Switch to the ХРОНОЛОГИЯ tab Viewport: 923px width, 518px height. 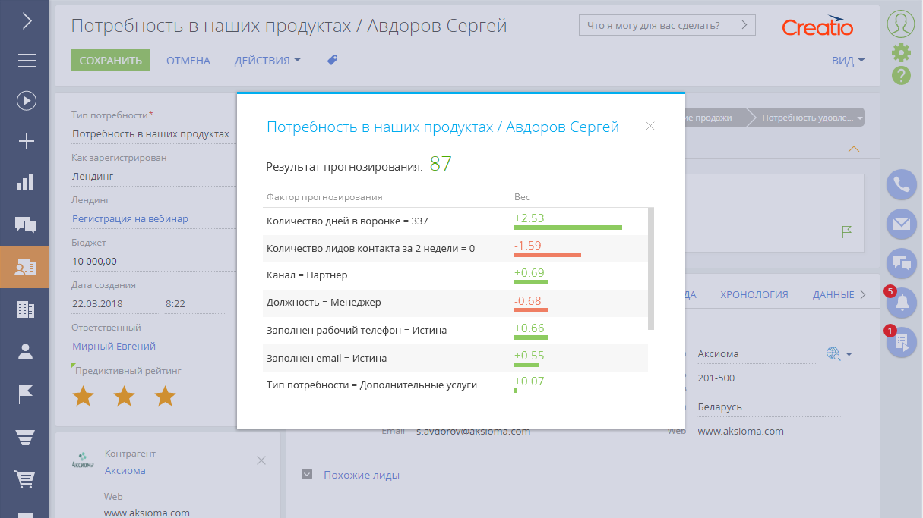pos(754,295)
